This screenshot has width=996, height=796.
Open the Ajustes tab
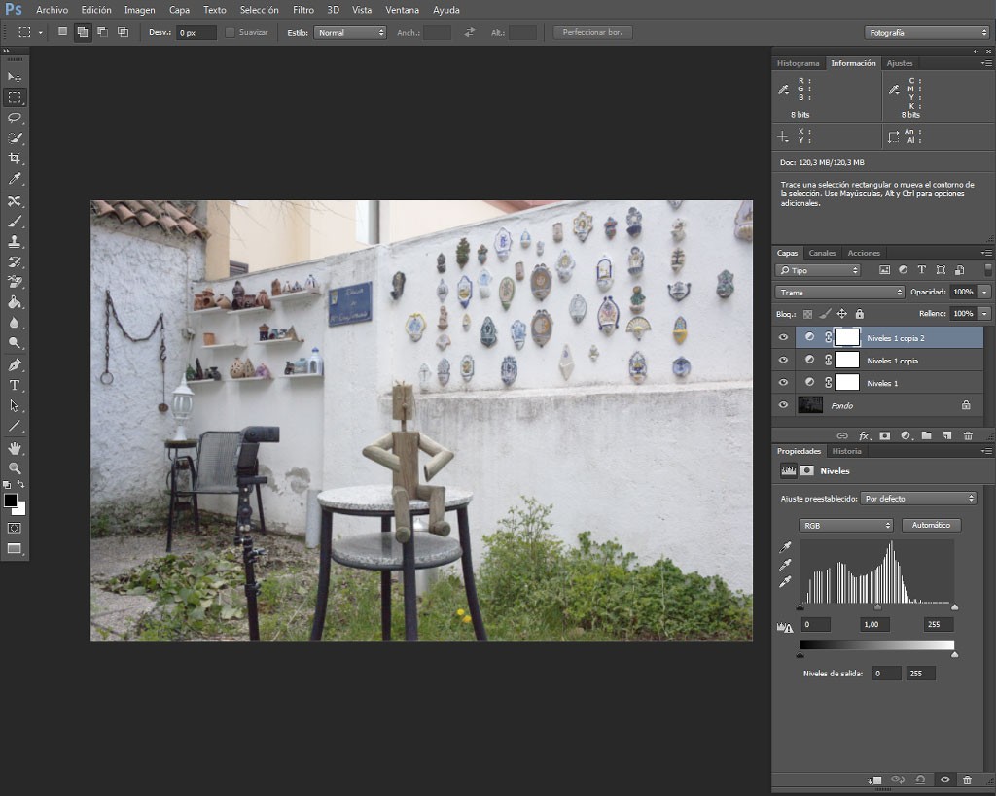900,63
